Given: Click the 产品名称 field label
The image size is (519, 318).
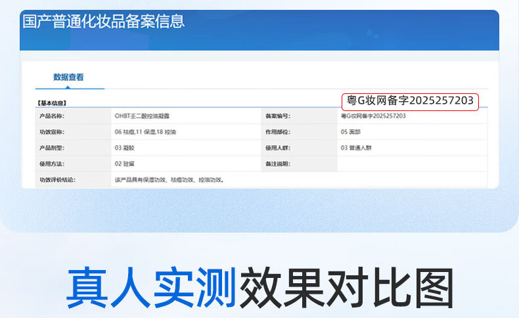Looking at the screenshot, I should tap(52, 116).
